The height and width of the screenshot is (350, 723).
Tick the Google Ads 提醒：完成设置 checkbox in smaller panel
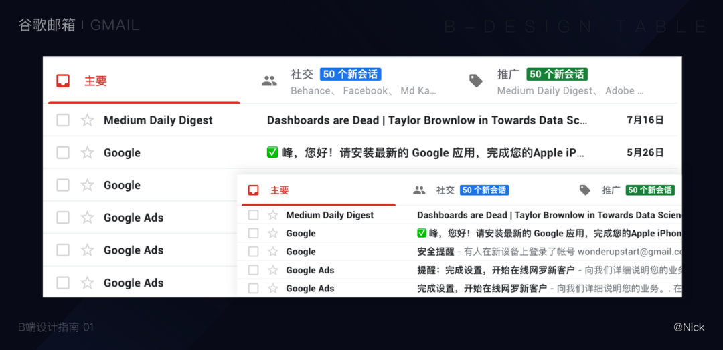point(253,270)
